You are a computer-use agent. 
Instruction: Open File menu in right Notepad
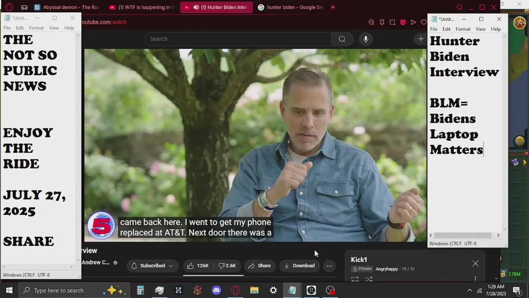[x=434, y=29]
